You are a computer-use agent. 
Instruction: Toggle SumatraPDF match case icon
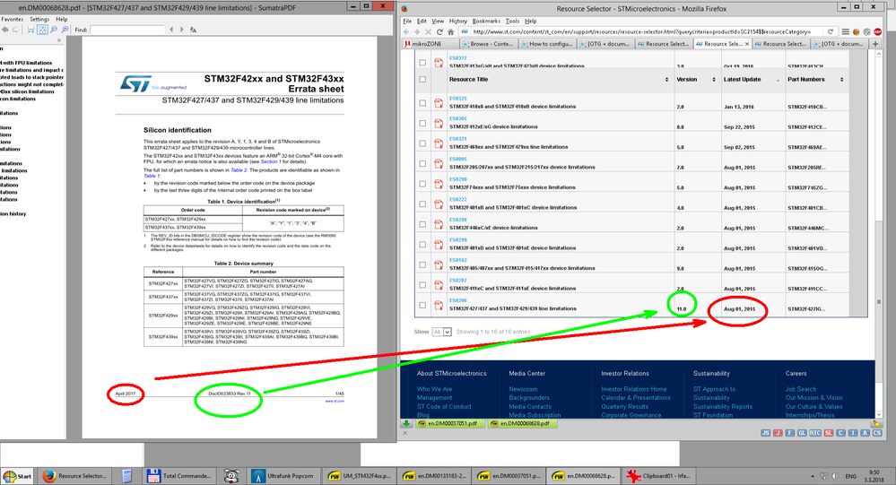click(x=193, y=30)
